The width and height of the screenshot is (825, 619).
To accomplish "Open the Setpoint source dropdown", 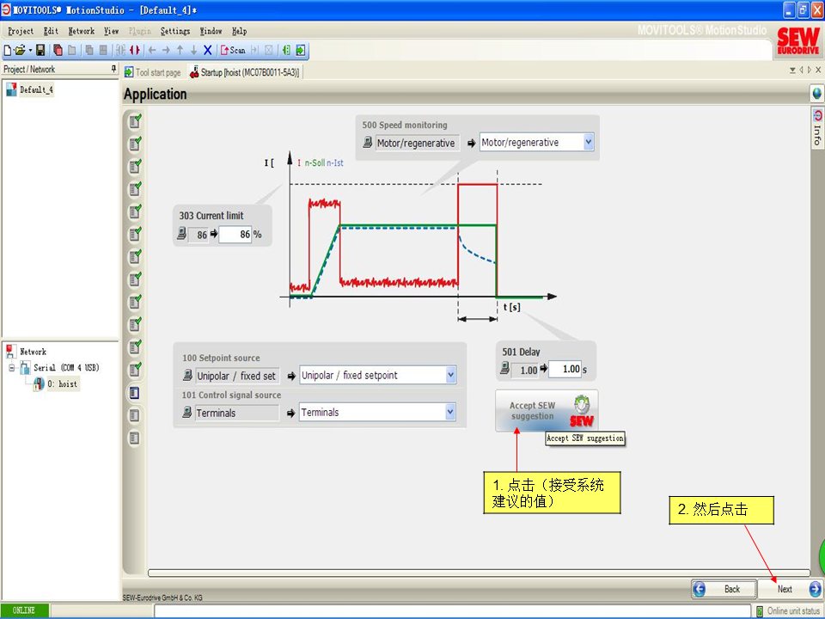I will [x=450, y=376].
